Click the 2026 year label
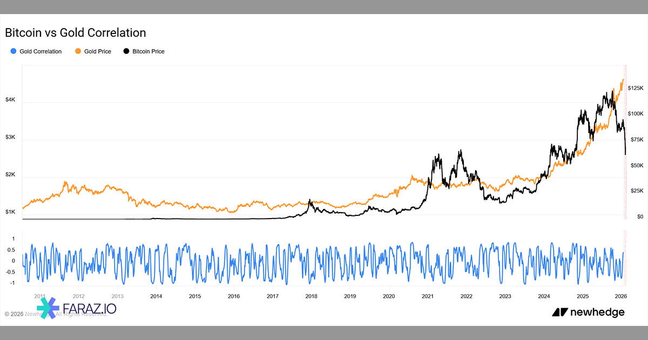This screenshot has height=340, width=648. point(621,296)
